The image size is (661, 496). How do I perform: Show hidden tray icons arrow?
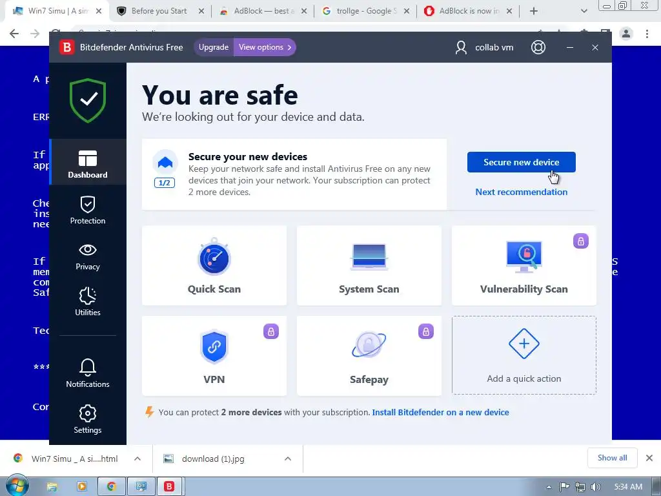point(549,487)
